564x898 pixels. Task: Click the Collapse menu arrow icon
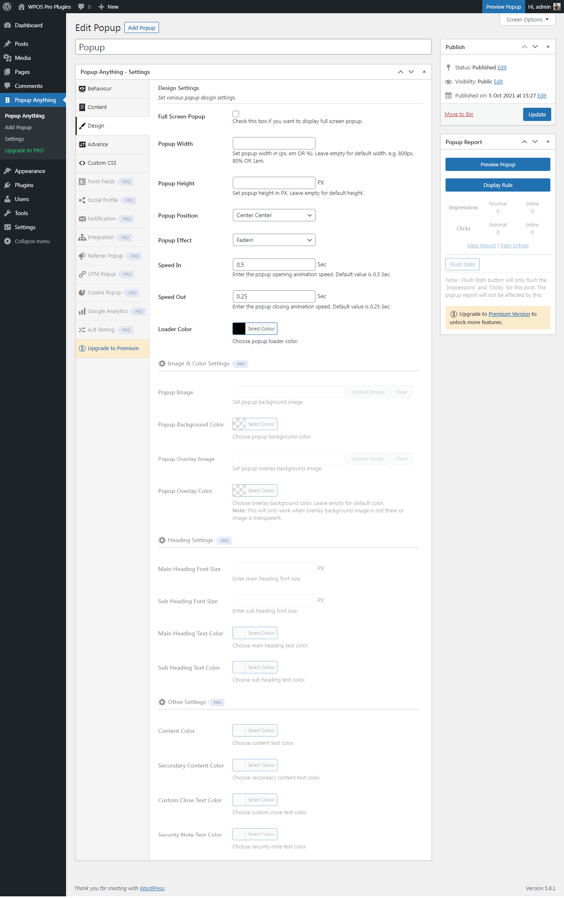(7, 241)
